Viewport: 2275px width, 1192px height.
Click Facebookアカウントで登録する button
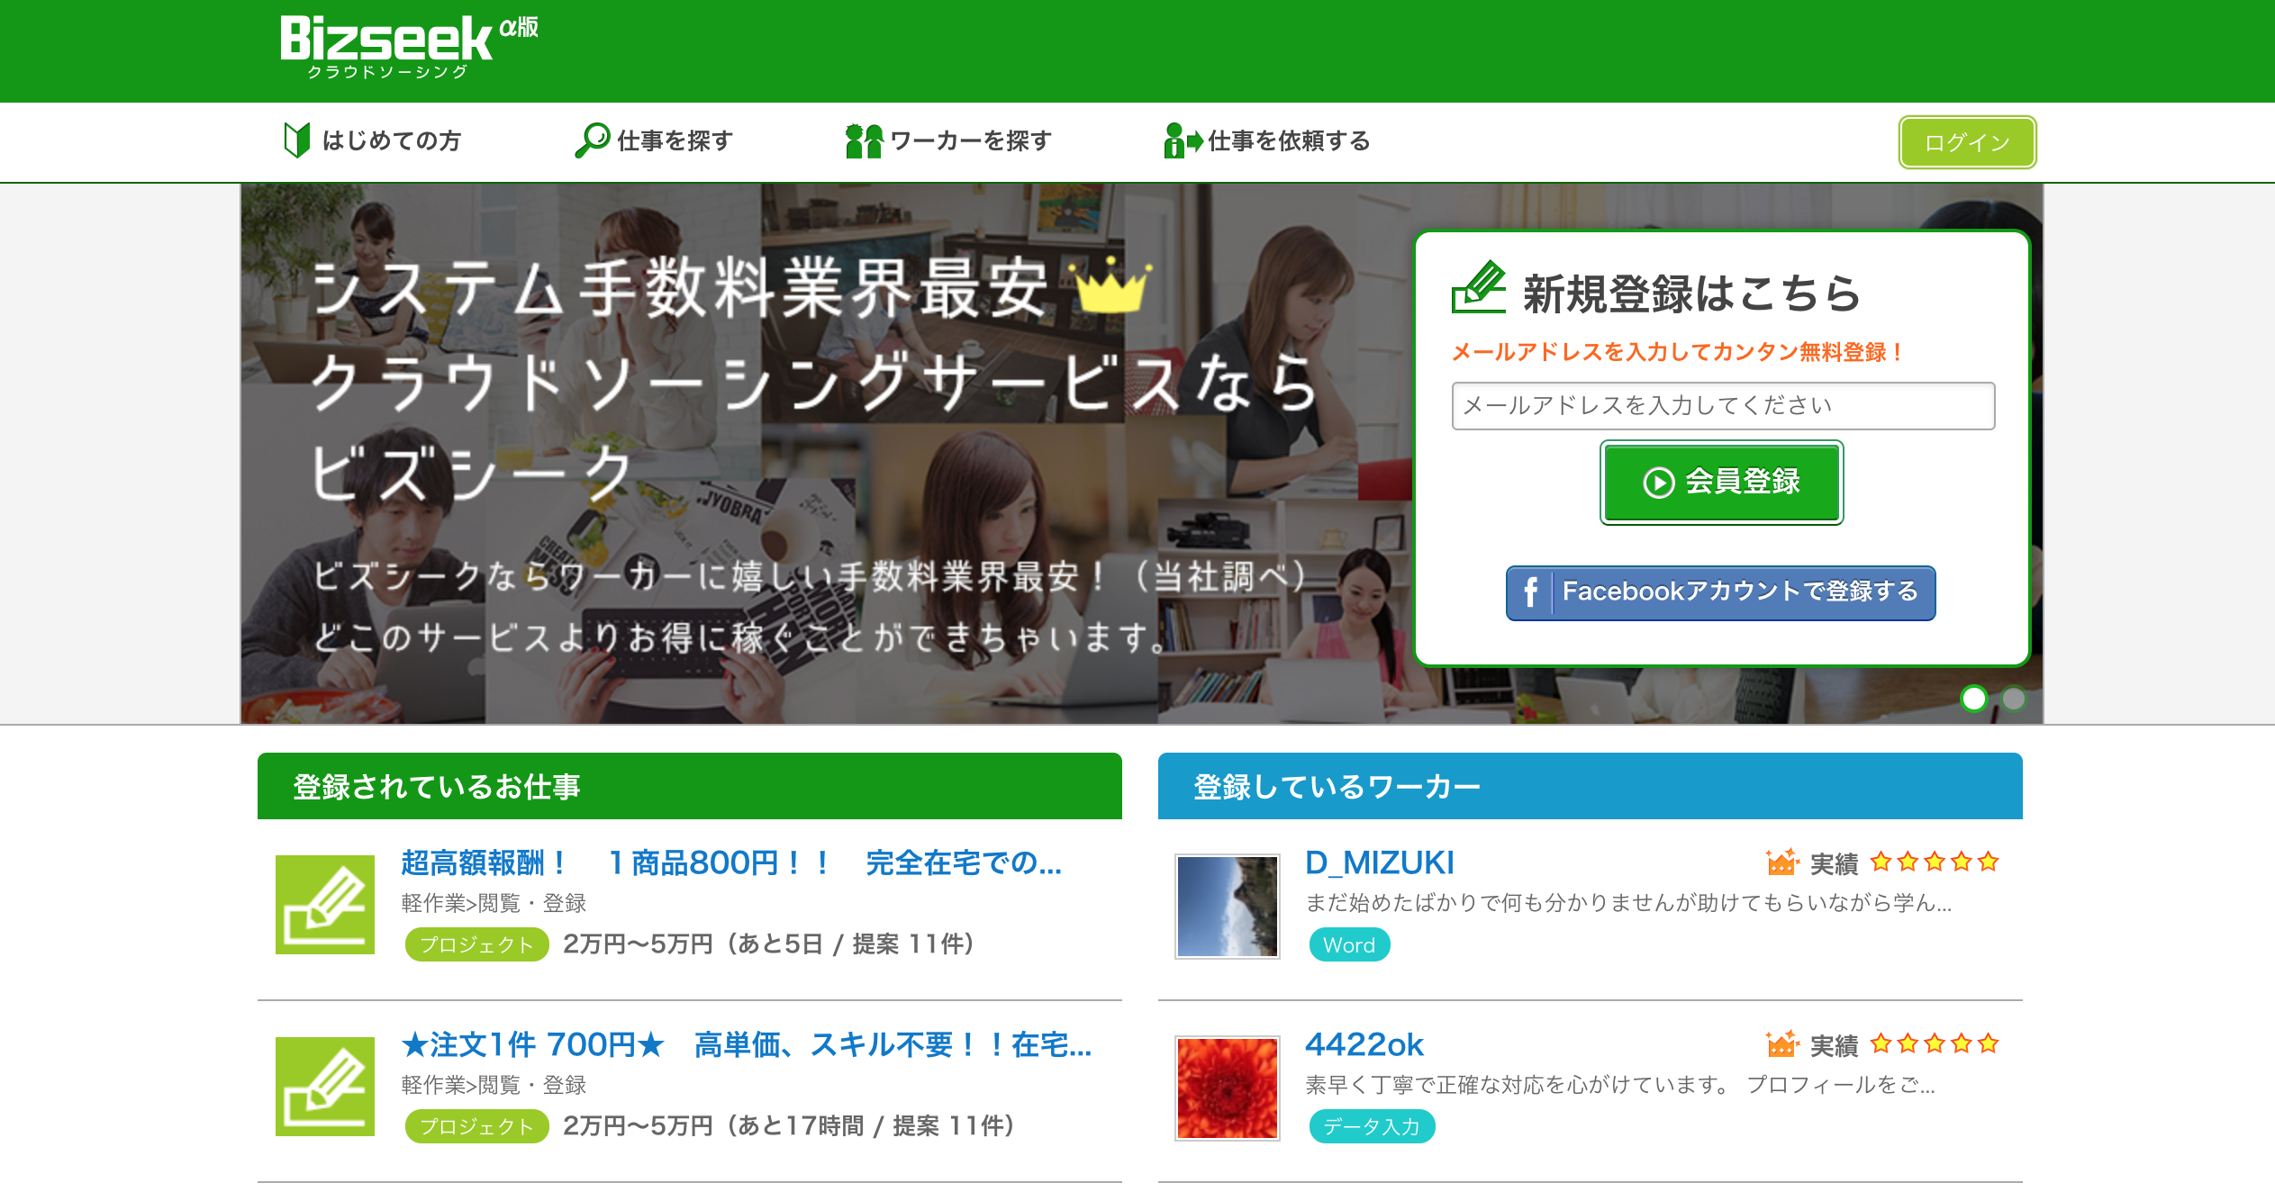(1720, 592)
